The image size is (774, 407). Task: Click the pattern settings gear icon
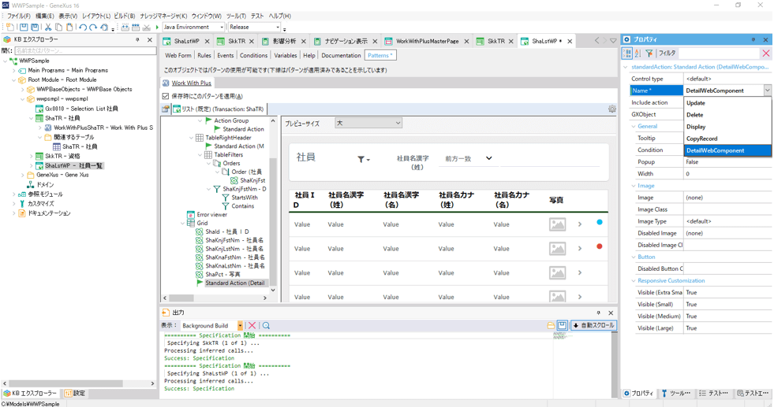click(612, 109)
